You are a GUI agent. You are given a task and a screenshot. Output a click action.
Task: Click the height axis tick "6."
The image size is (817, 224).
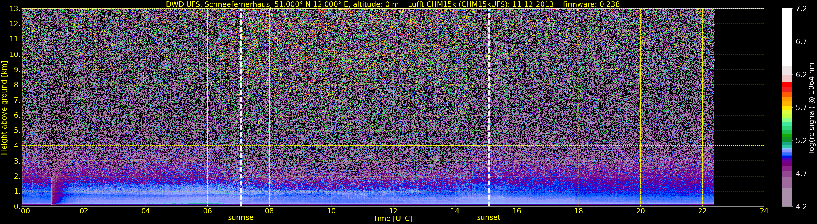(17, 115)
